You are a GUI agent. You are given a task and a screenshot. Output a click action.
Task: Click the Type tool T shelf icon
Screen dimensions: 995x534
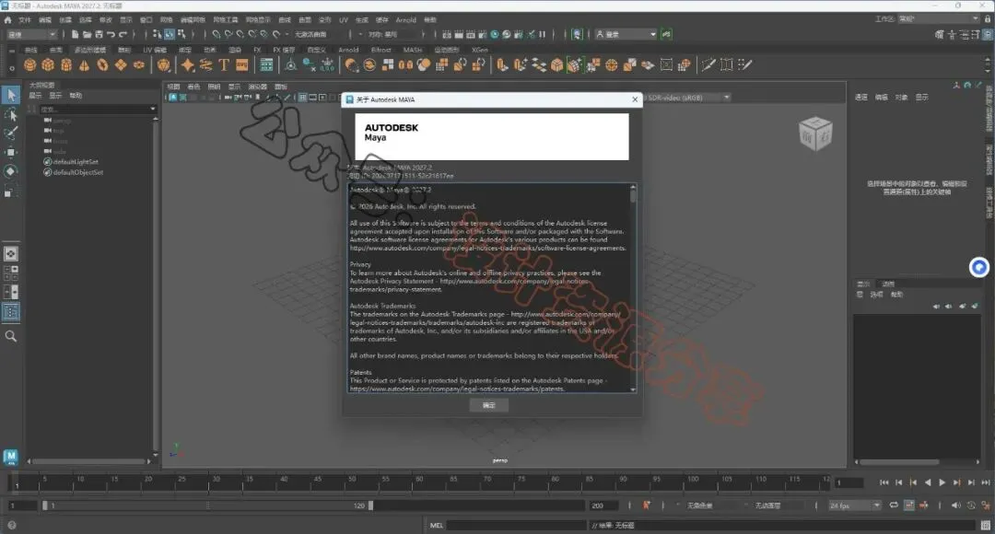(x=224, y=64)
